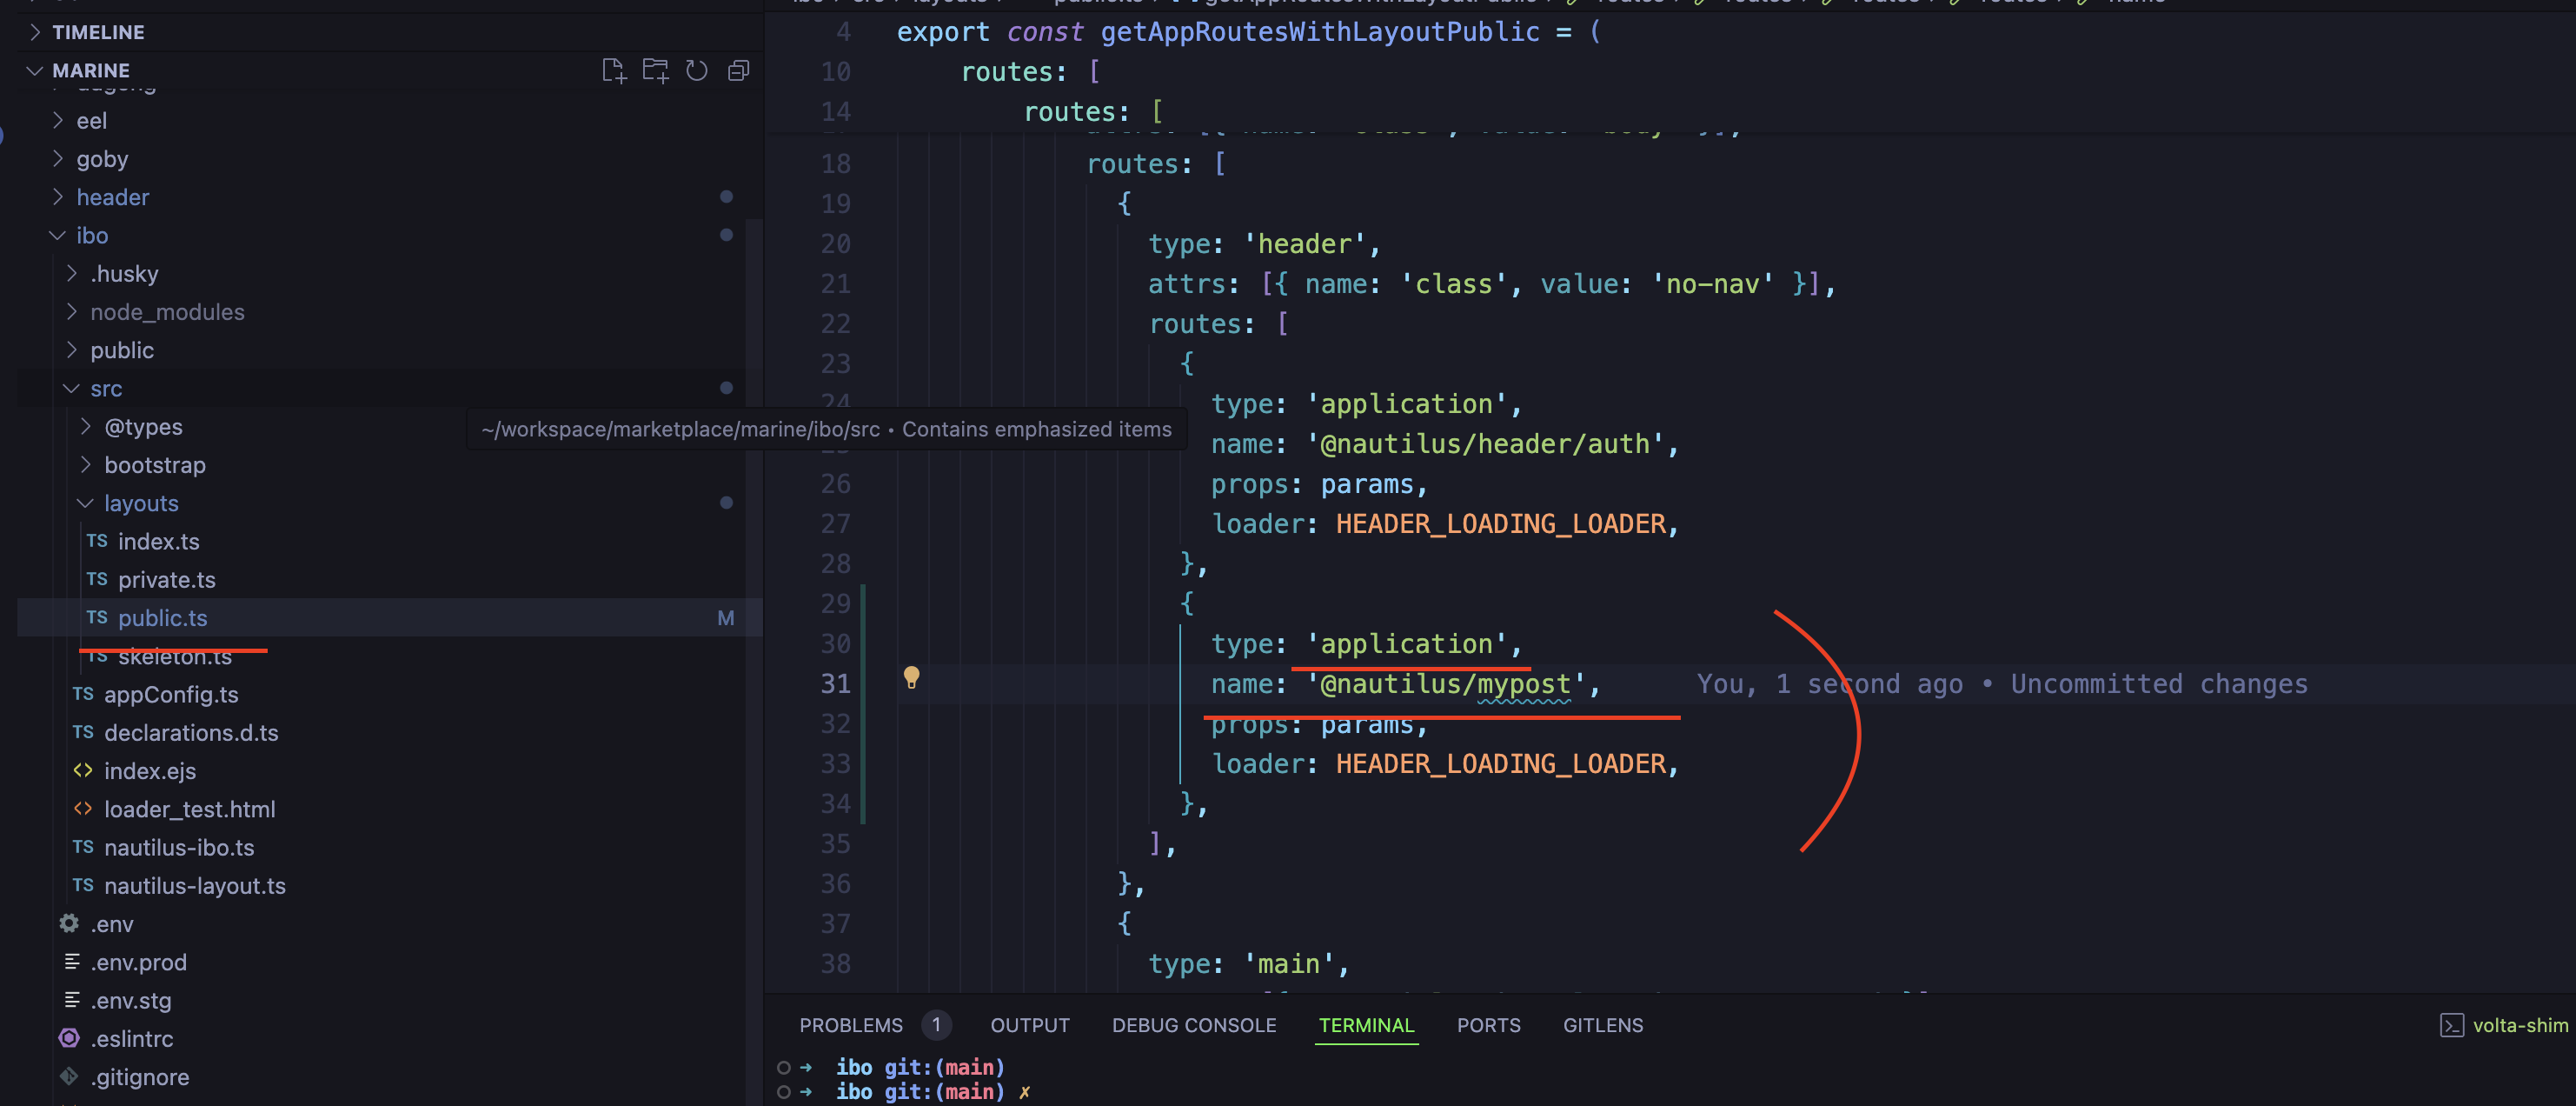
Task: Switch to the DEBUG CONSOLE tab
Action: [1194, 1025]
